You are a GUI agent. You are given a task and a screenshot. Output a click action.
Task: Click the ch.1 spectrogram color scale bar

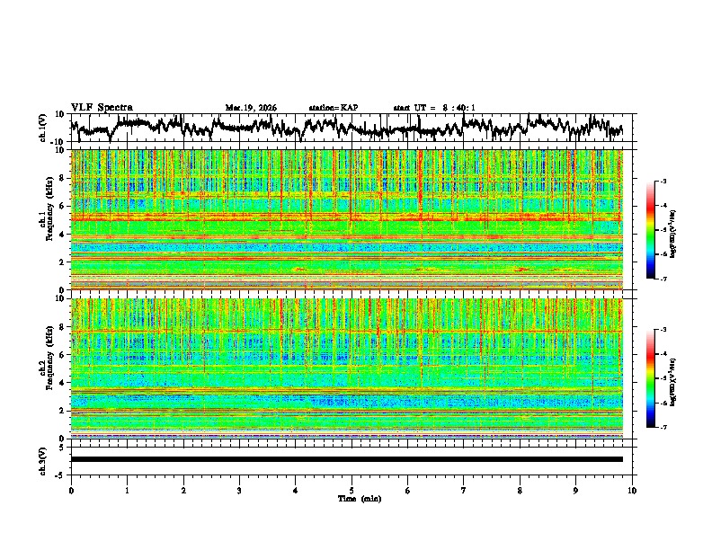click(x=650, y=230)
